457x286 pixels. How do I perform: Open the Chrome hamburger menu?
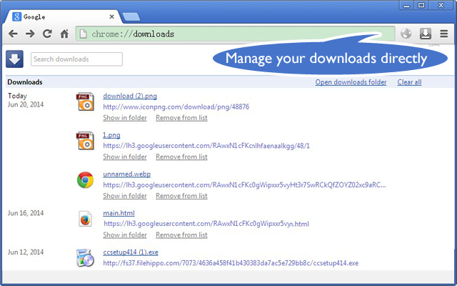(x=444, y=34)
